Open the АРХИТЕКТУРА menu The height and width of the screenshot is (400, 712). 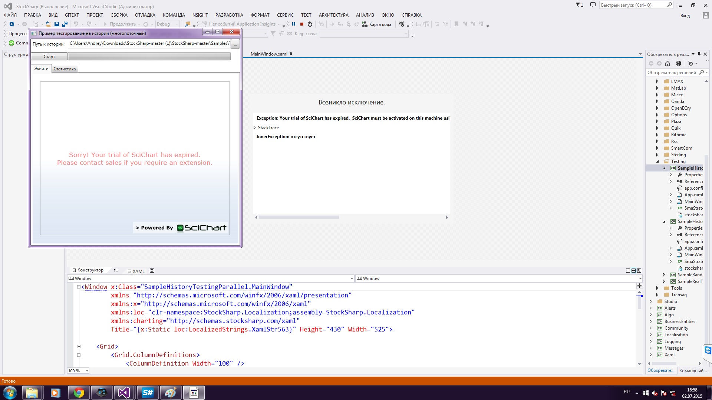pyautogui.click(x=333, y=15)
